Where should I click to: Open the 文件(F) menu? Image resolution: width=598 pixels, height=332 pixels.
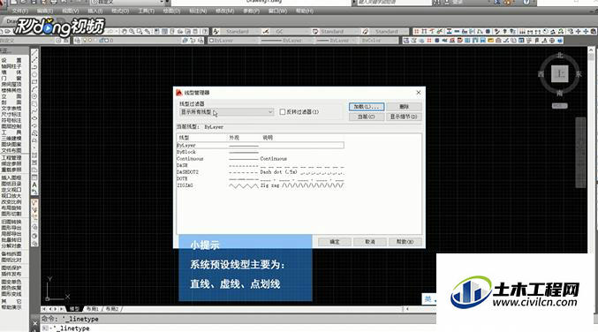(20, 11)
